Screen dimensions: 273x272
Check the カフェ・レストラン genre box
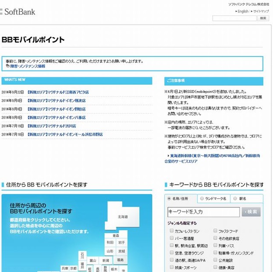172,231
